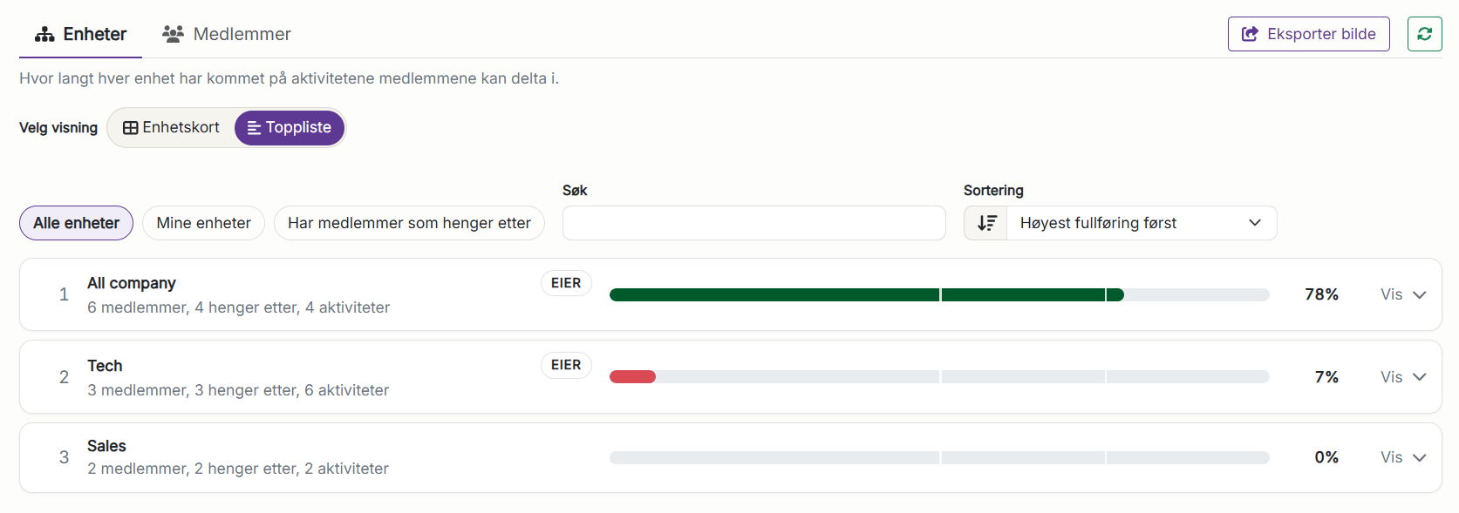Click the Medlemmer people icon
Screen dimensions: 1459x513
point(173,34)
